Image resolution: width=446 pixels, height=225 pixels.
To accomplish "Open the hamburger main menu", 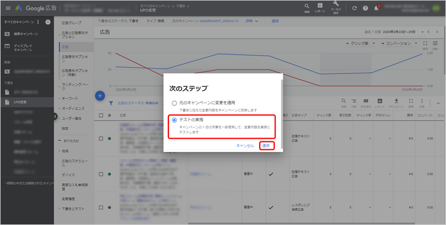I will tap(8, 8).
